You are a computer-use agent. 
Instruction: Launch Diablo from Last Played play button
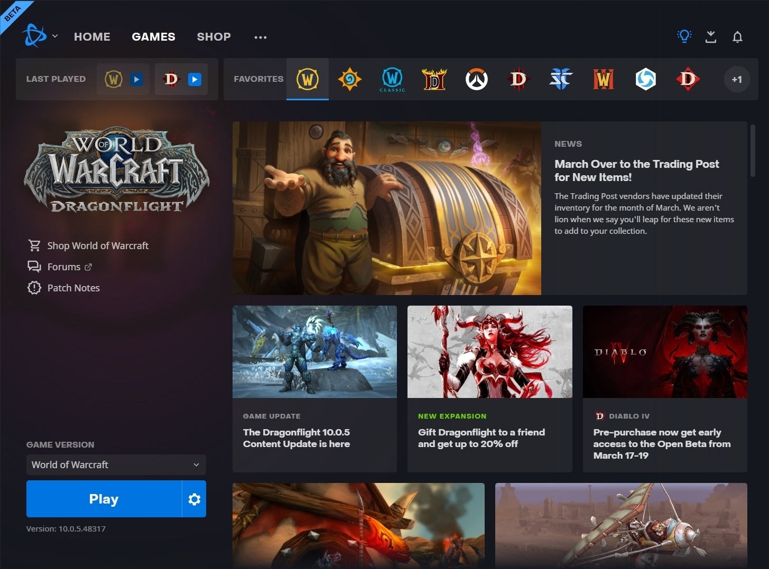tap(195, 79)
